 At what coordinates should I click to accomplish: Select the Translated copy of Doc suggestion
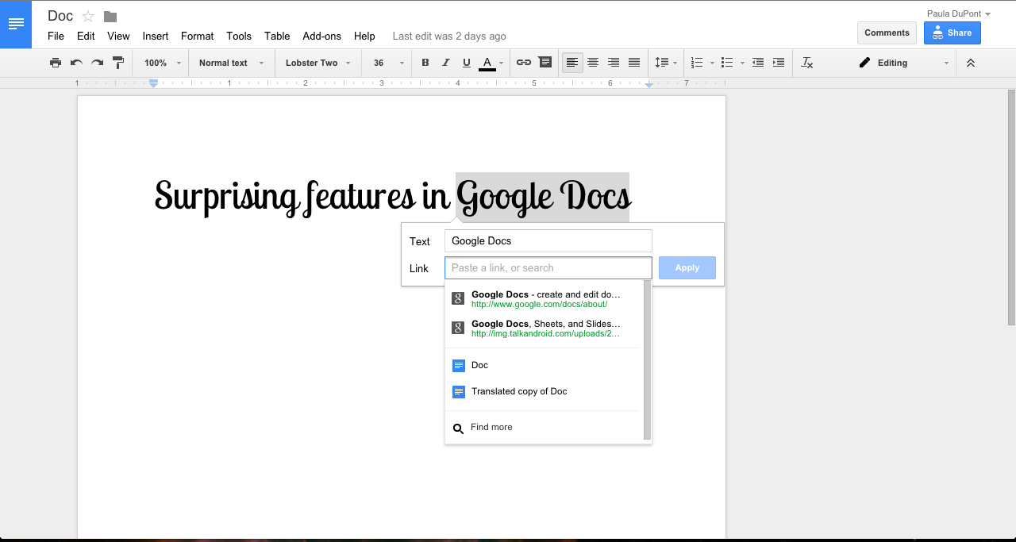point(518,391)
